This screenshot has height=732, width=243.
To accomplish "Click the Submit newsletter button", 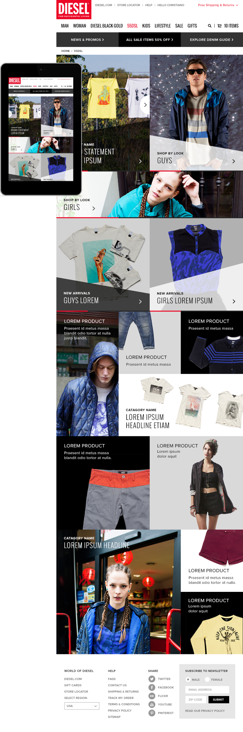I will click(218, 699).
